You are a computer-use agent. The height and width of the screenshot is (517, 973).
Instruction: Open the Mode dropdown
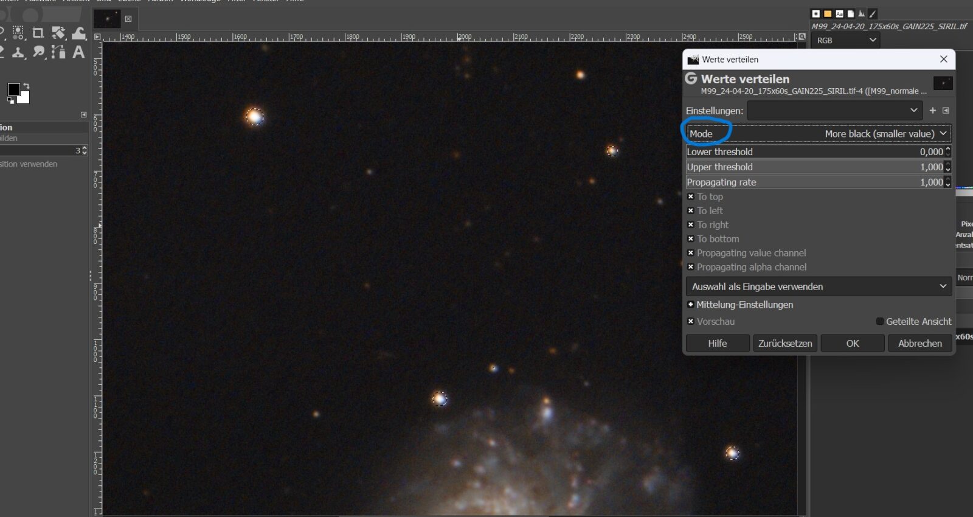(x=819, y=133)
